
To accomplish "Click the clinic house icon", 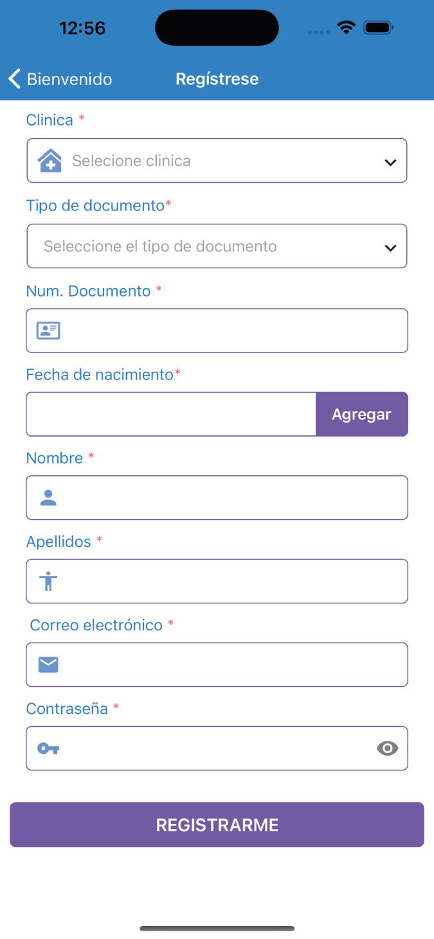I will click(x=50, y=161).
